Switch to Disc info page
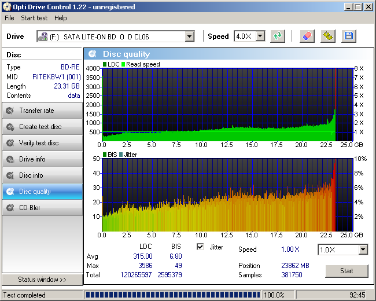Screen dimensions: 376x301 point(42,175)
